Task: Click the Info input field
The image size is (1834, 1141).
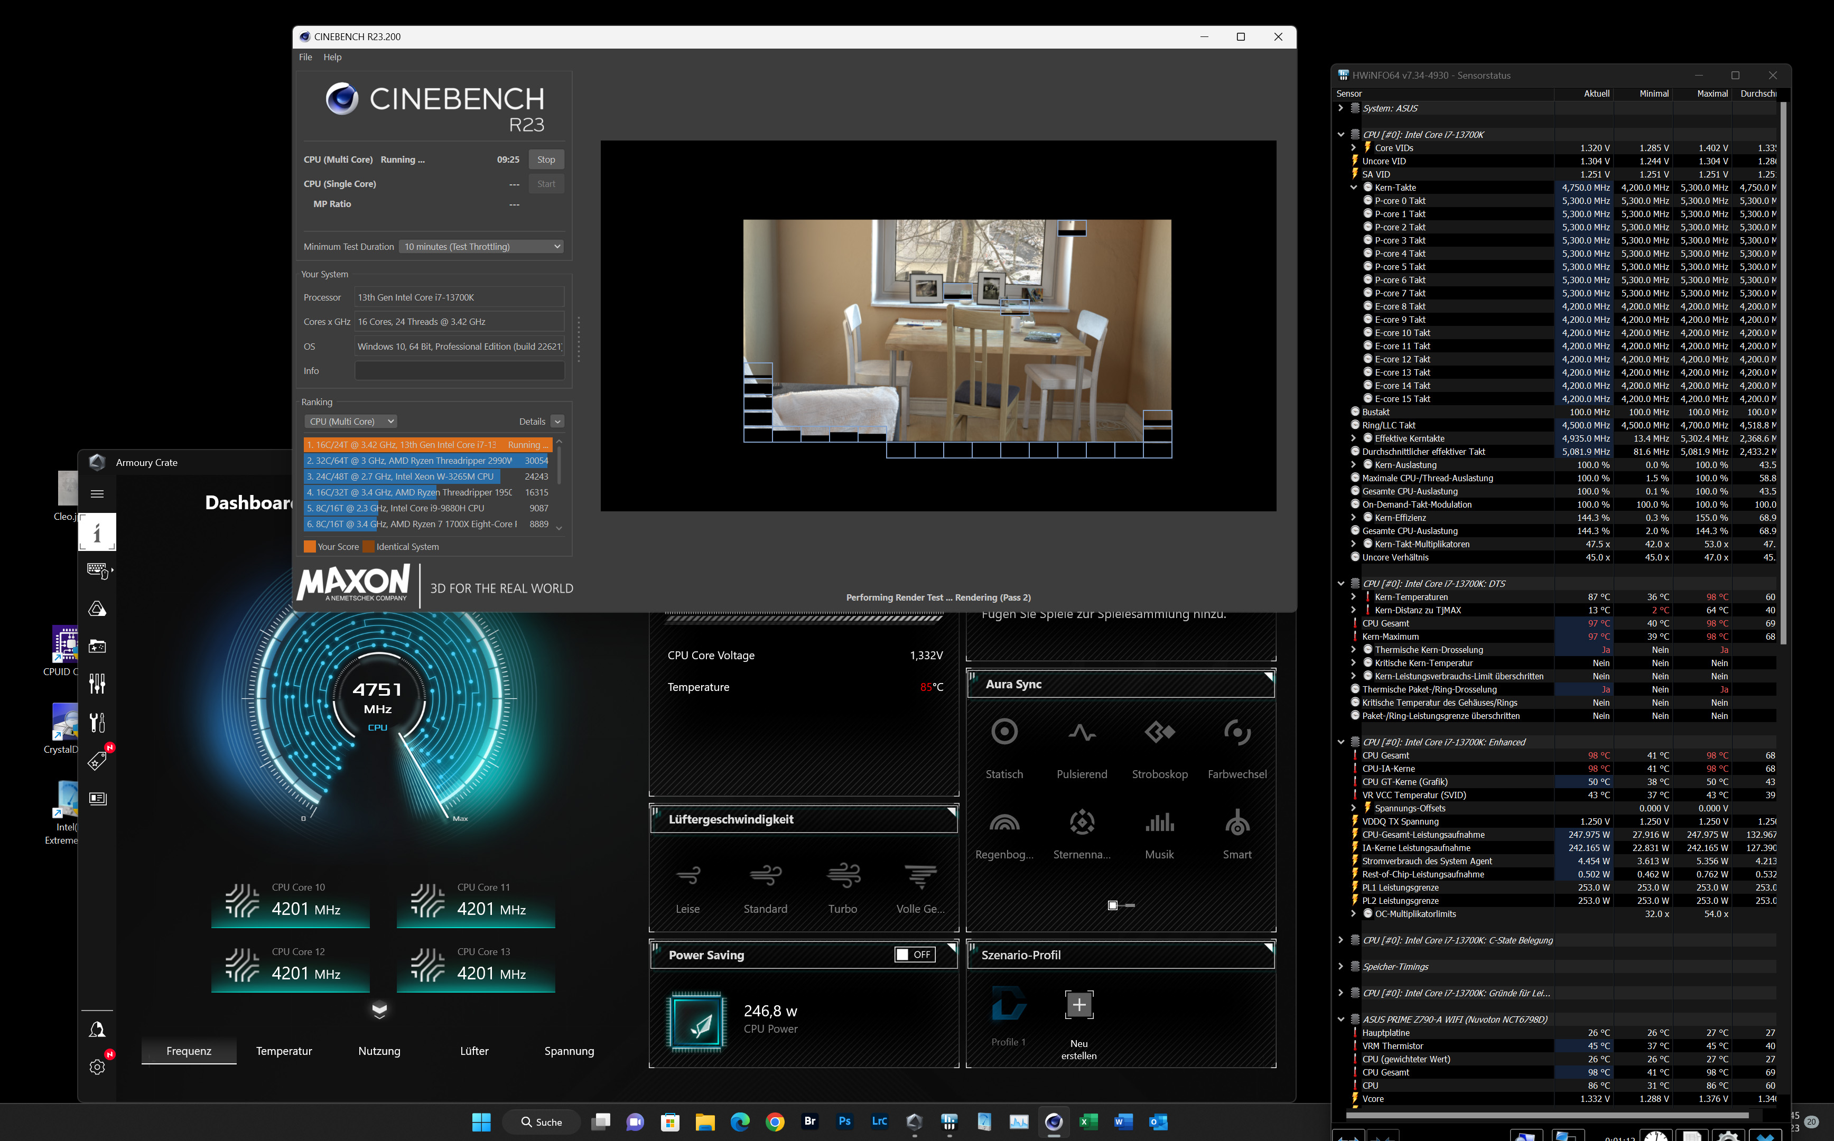Action: pos(459,371)
